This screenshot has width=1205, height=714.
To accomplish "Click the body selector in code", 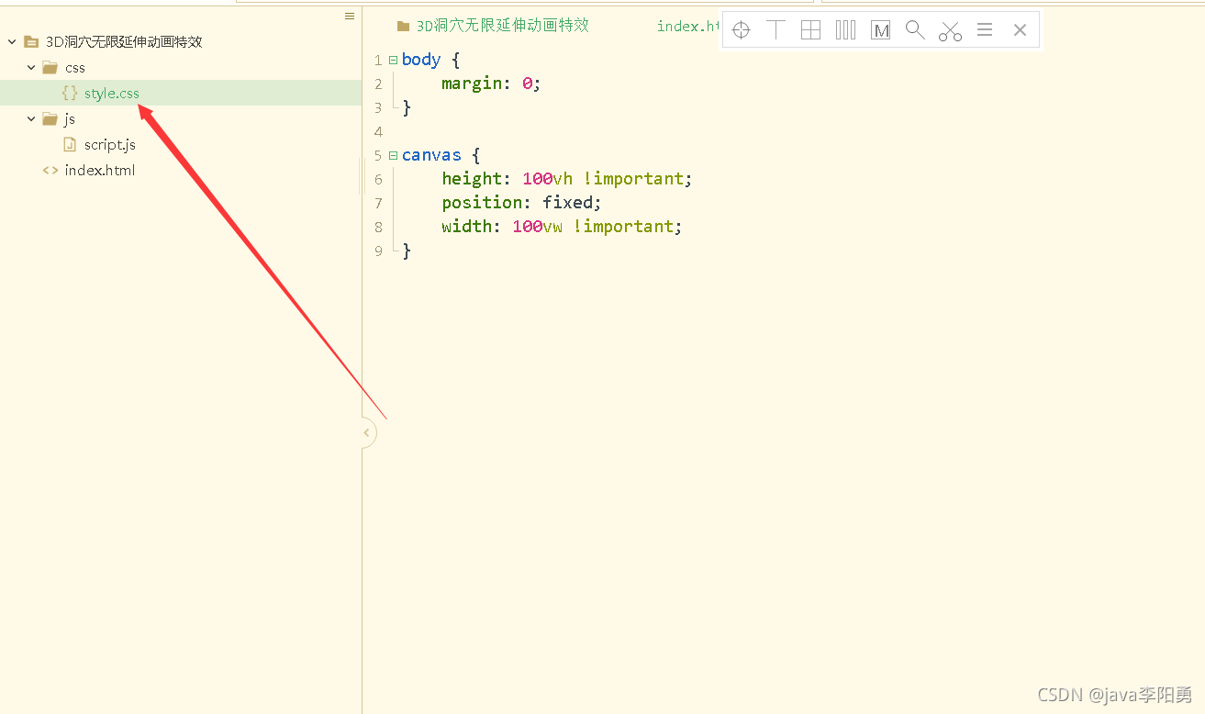I will pos(421,60).
